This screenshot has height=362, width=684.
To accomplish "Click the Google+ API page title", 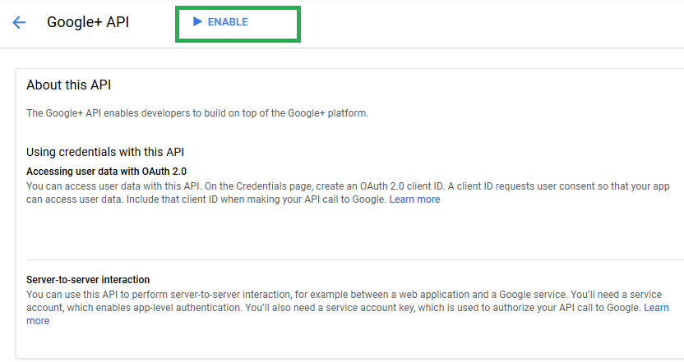I will (x=88, y=22).
